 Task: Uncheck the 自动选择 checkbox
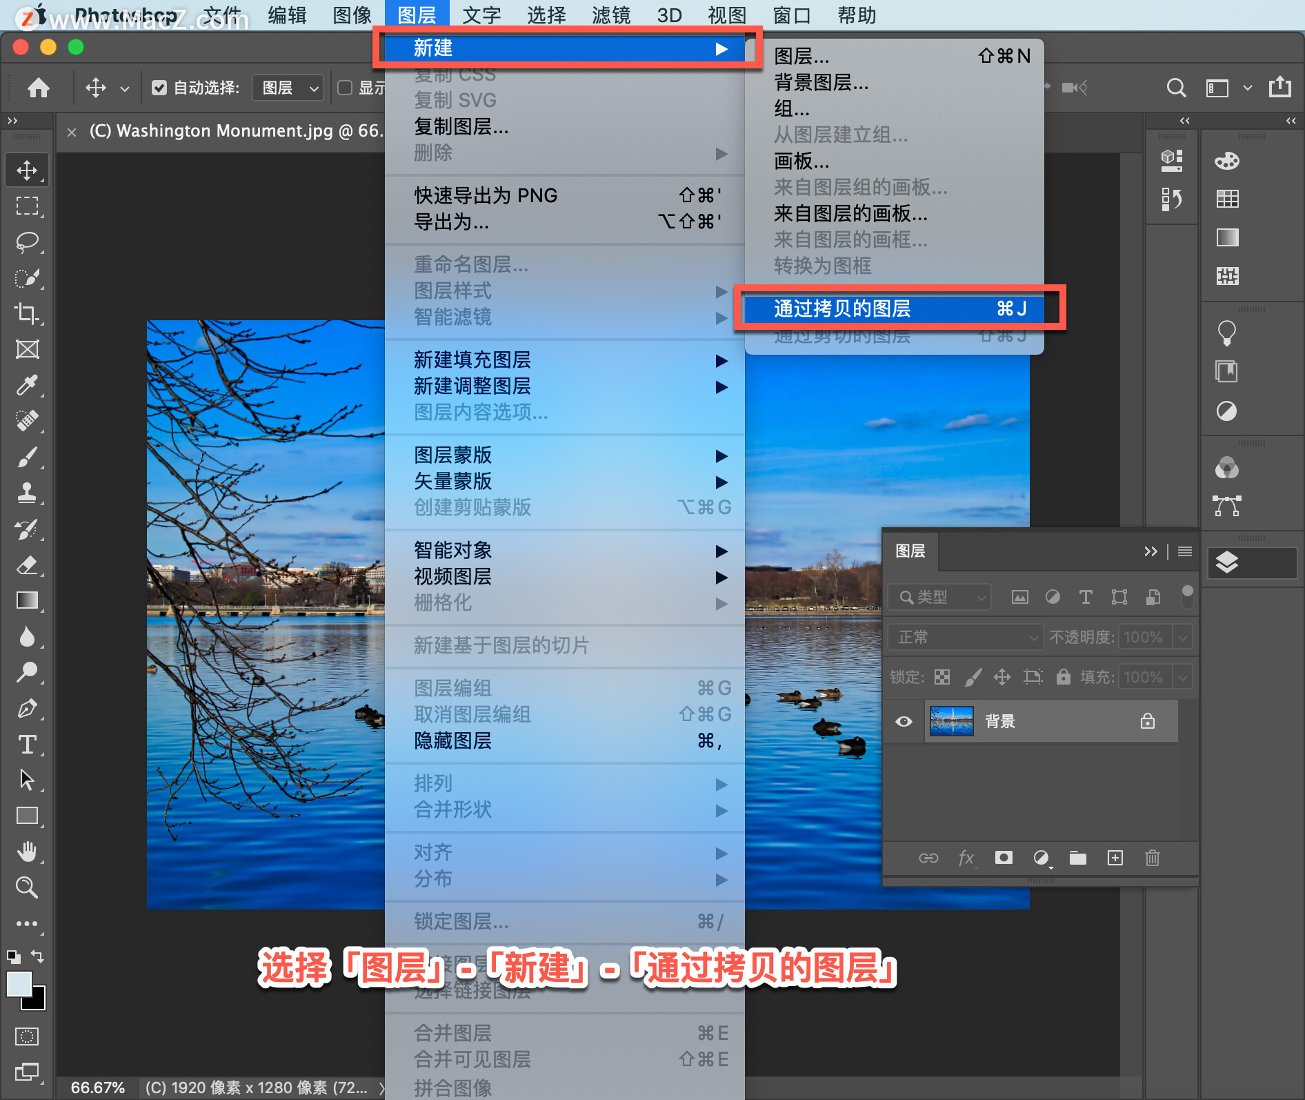pos(160,88)
